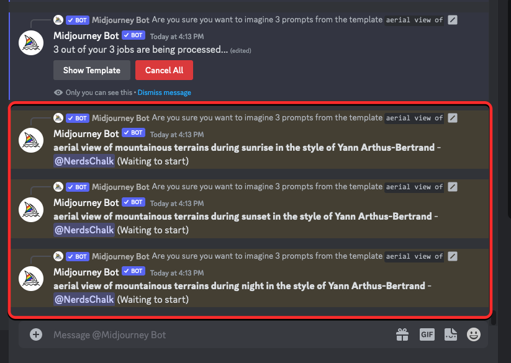511x363 pixels.
Task: Click the Show Template button
Action: tap(92, 70)
